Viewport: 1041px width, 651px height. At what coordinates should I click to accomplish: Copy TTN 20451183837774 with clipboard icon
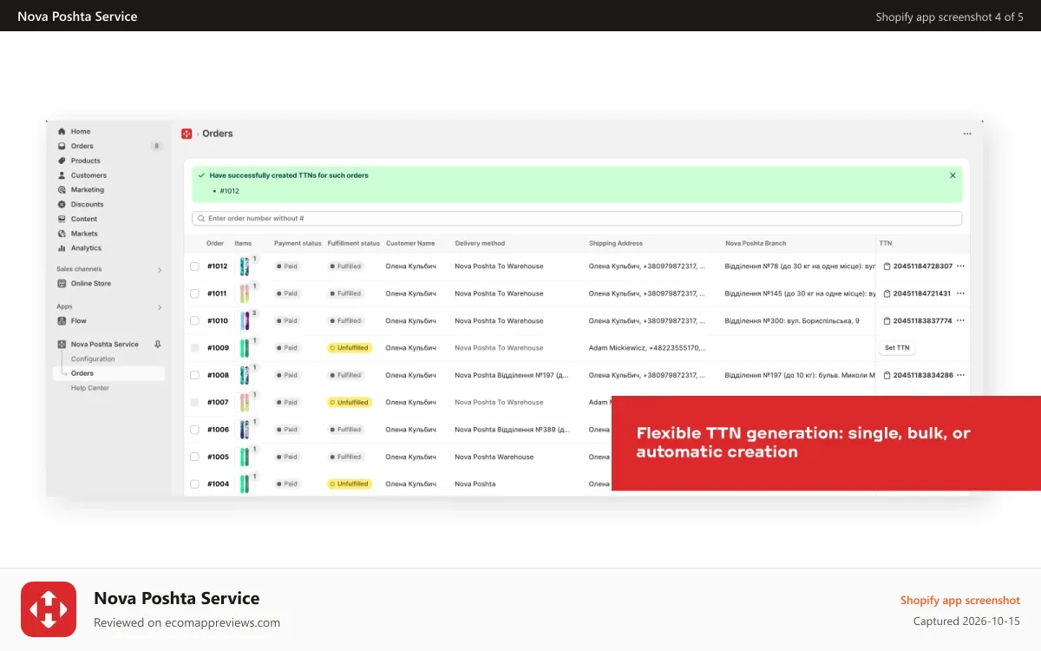pos(887,321)
